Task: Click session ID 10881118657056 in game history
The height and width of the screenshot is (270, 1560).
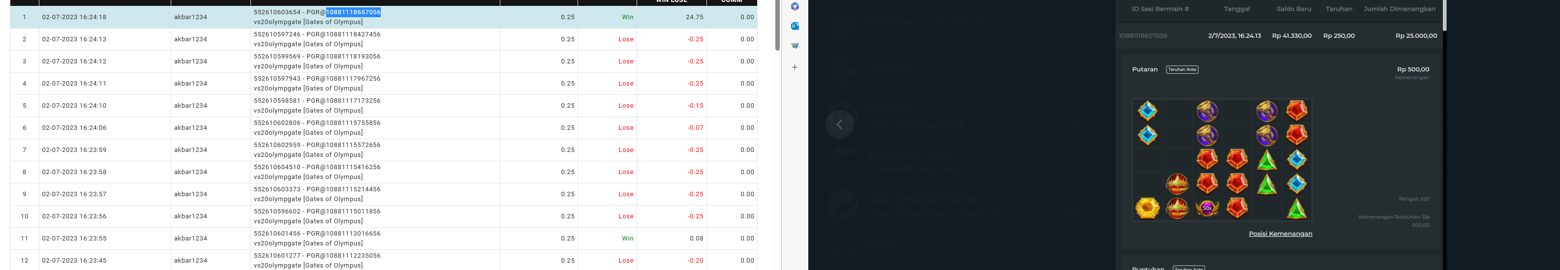Action: (x=1143, y=36)
